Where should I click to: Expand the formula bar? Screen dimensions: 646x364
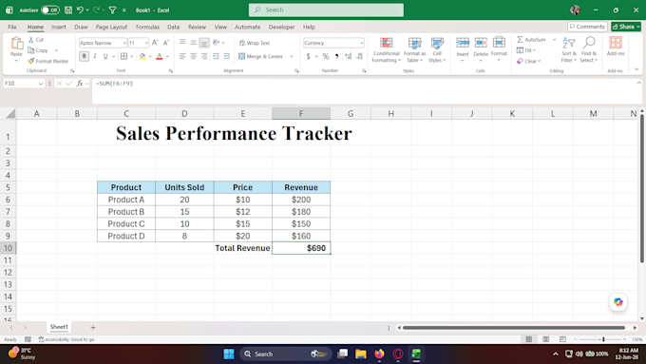[x=638, y=83]
